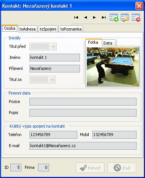The height and width of the screenshot is (178, 145).
Task: Click the contact photo of the billiards player
Action: [113, 67]
